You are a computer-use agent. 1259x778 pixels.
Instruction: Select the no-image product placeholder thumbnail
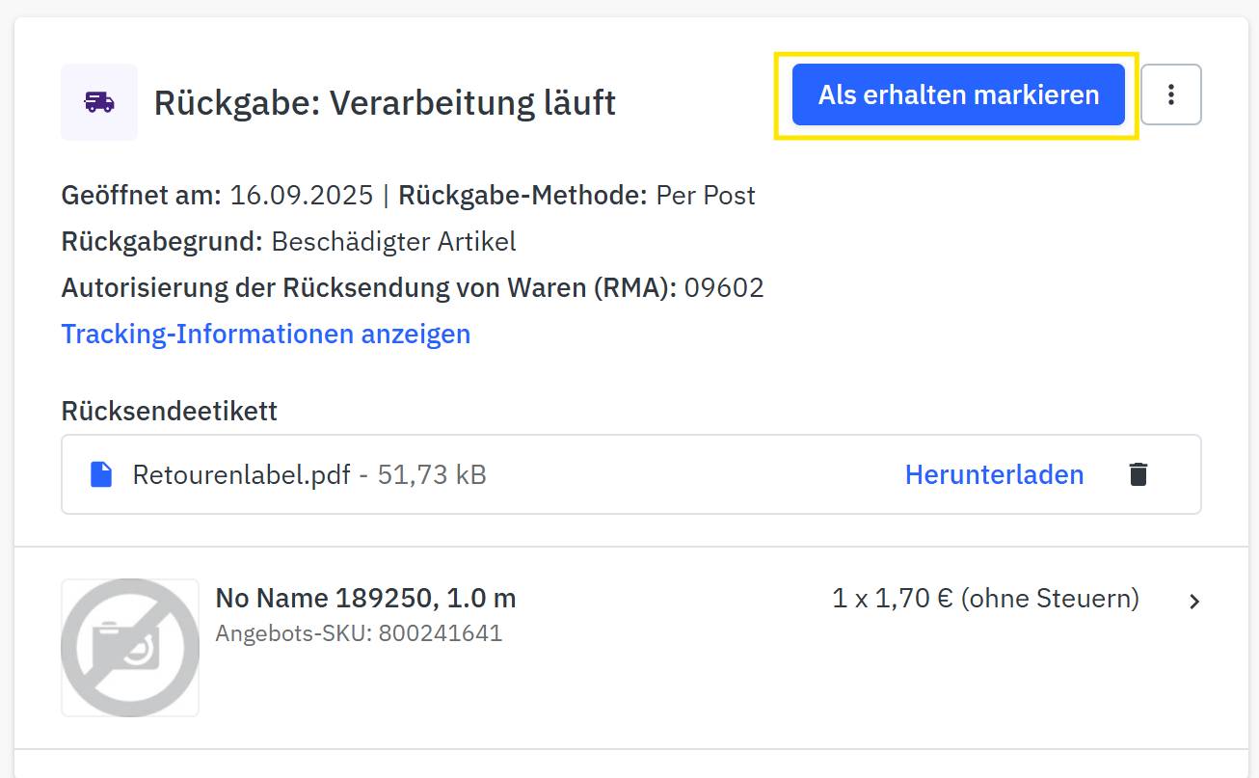coord(130,648)
